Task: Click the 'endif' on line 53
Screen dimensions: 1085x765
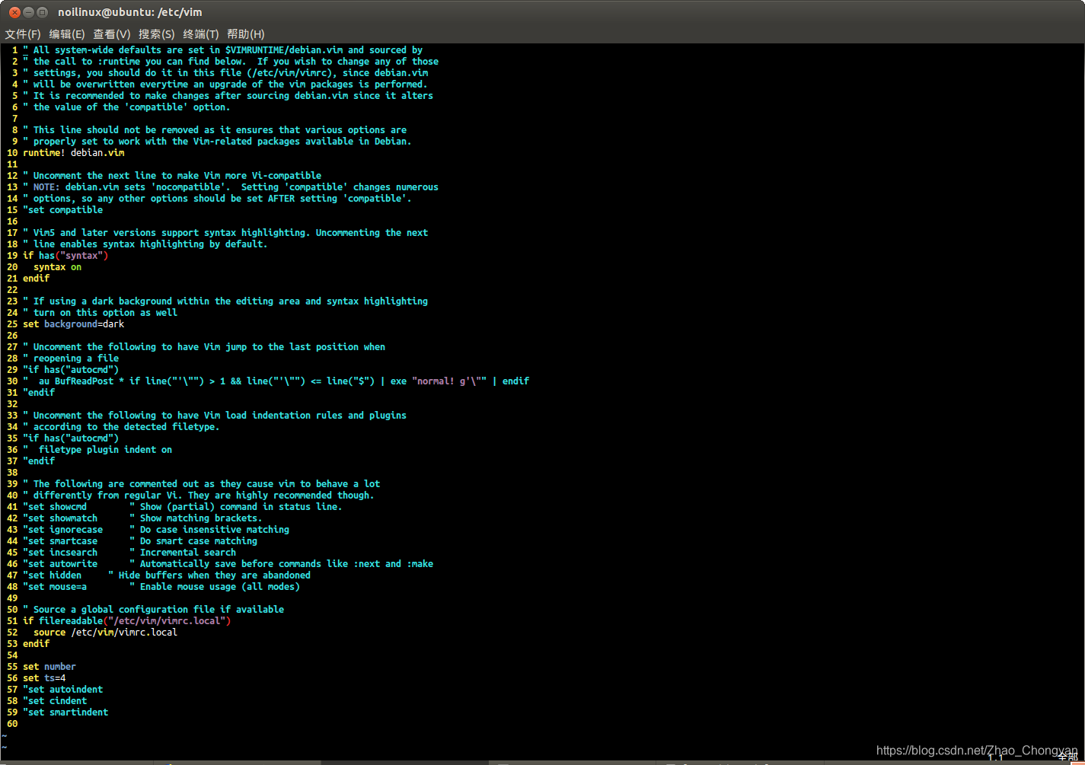Action: pyautogui.click(x=36, y=644)
